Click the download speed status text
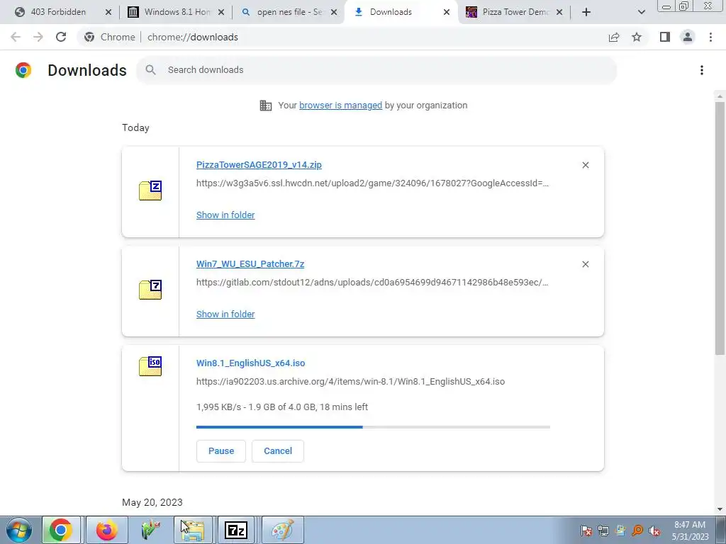This screenshot has height=544, width=726. 282,407
